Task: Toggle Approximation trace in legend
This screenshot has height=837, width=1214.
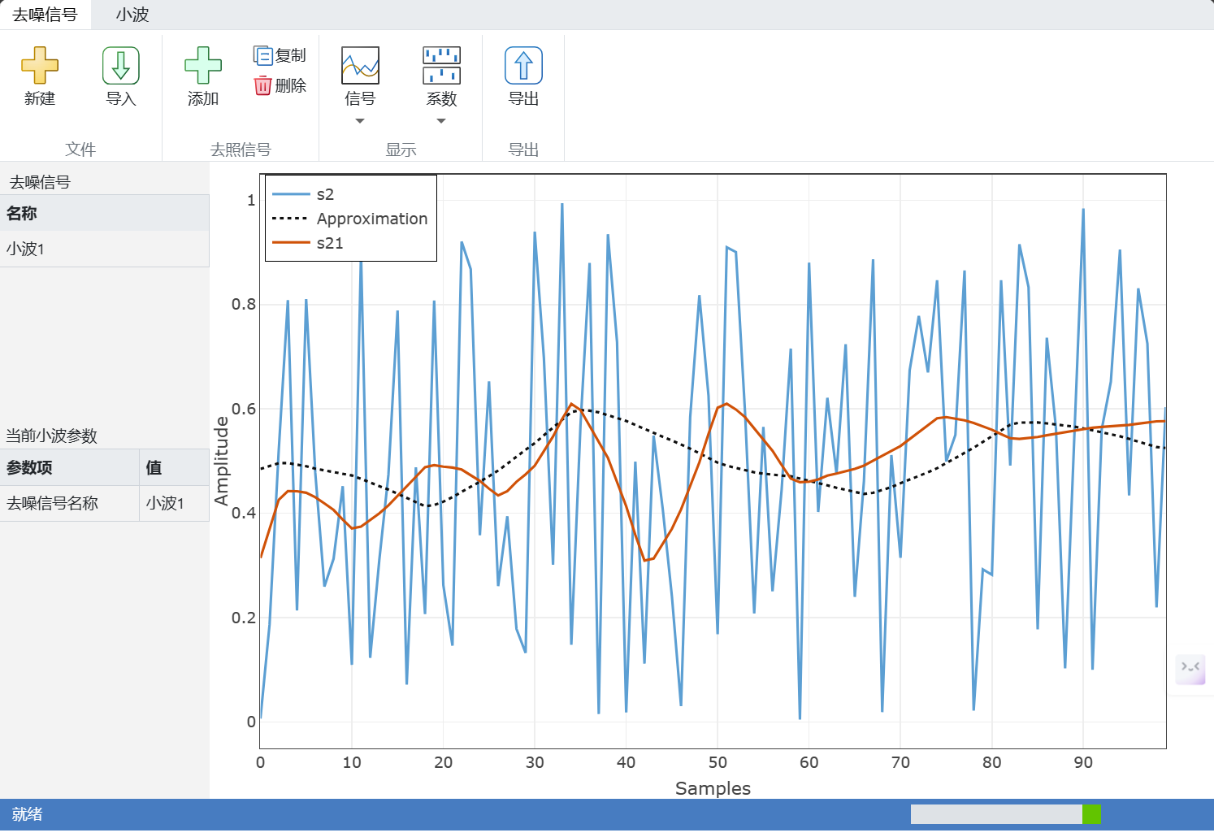Action: coord(349,219)
